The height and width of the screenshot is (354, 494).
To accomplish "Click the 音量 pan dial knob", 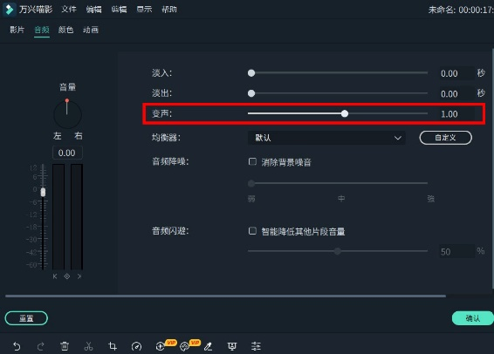I will pyautogui.click(x=67, y=114).
